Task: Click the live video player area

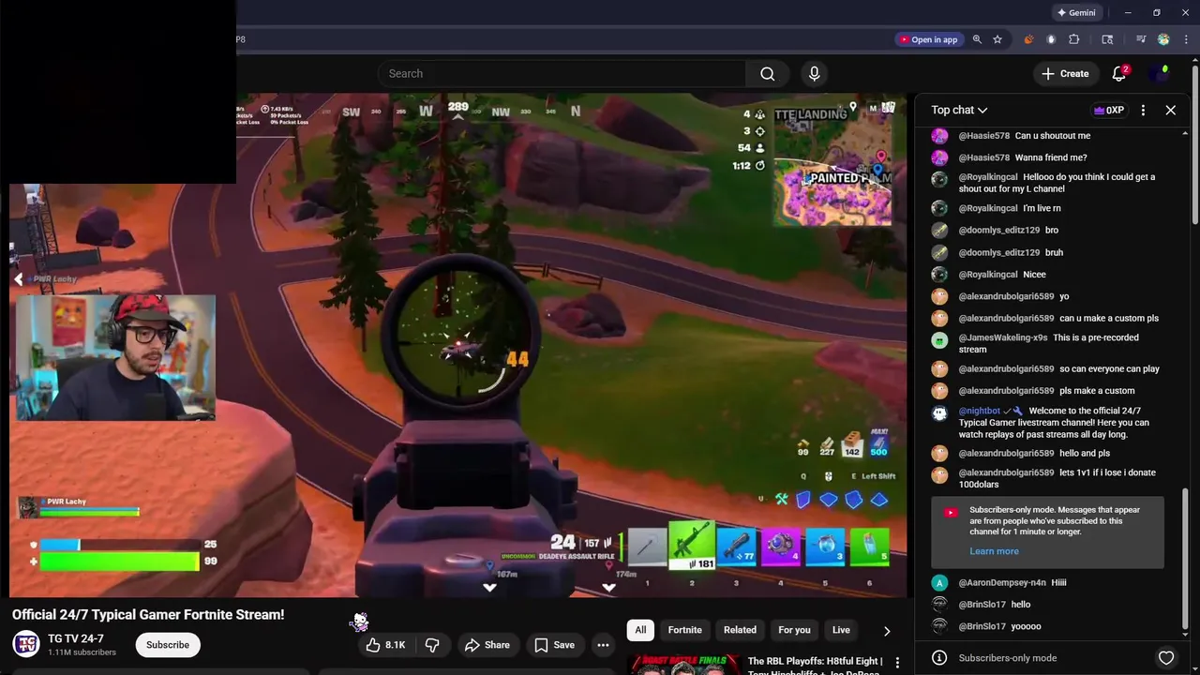Action: pos(457,345)
